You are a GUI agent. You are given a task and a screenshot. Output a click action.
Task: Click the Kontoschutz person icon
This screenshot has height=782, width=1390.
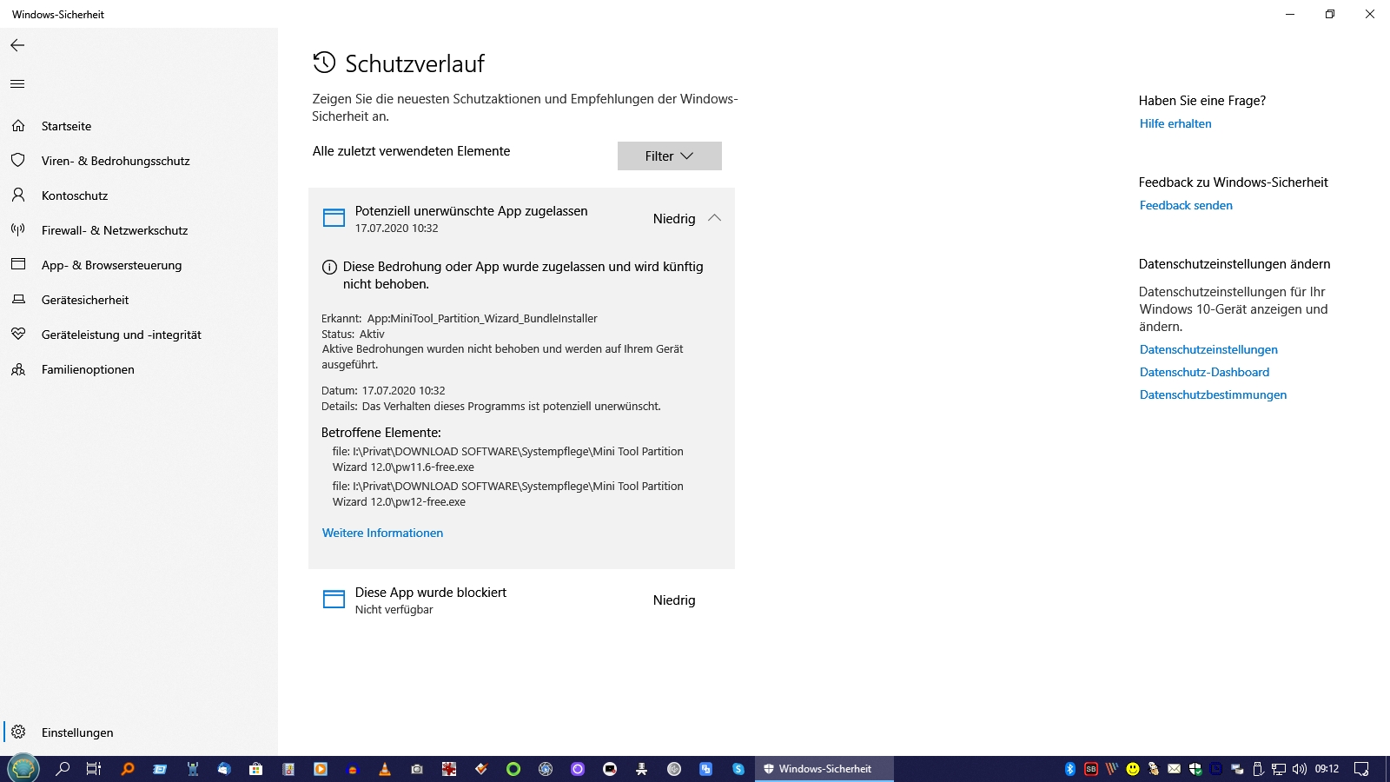click(x=18, y=195)
